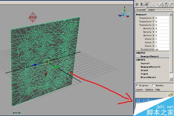Image resolution: width=174 pixels, height=116 pixels.
Task: Select the 'Scale Z' channel label
Action: click(x=149, y=46)
